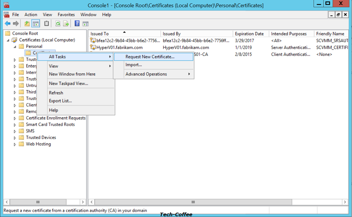352x217 pixels.
Task: Sort by the Friendly Name column header
Action: (331, 34)
